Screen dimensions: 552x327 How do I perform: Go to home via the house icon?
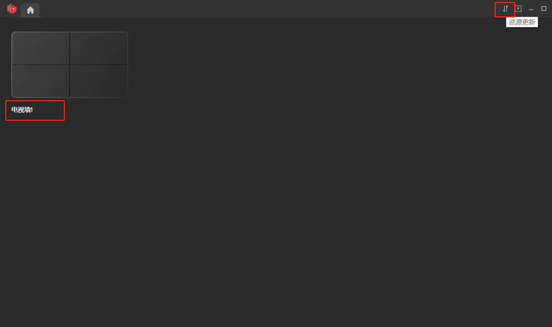(30, 10)
